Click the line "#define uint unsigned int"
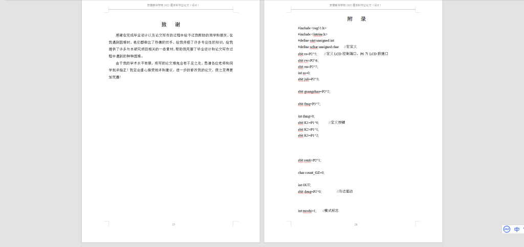Viewport: 524px width, 247px height. click(316, 40)
